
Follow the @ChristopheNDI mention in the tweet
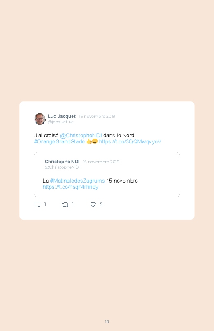pos(81,135)
